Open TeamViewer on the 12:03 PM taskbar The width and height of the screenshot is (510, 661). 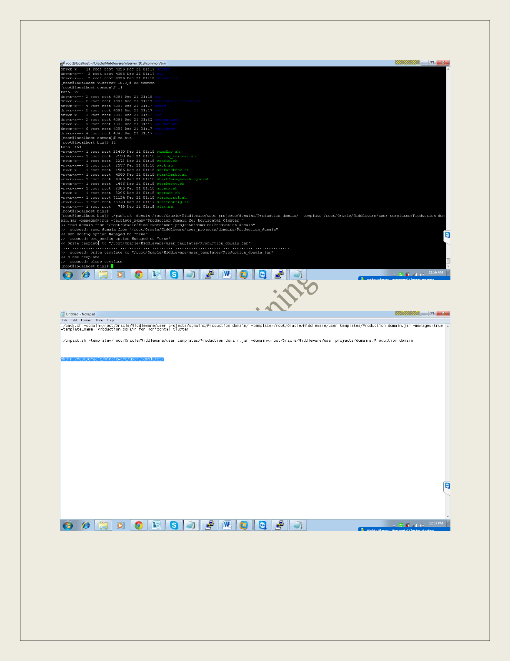[262, 525]
